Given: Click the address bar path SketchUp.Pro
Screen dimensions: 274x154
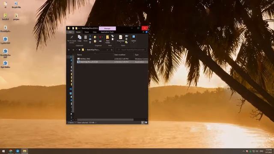Looking at the screenshot, I should [93, 50].
